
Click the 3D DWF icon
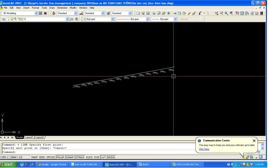coord(168,13)
